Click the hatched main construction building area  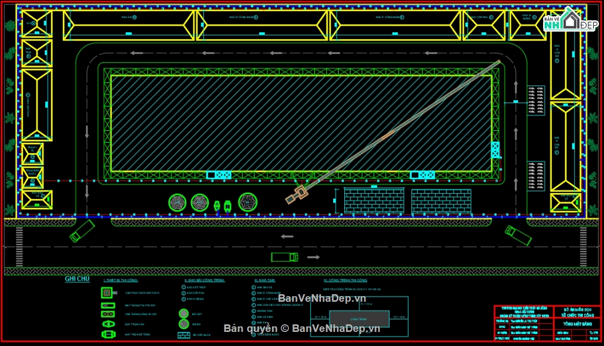(x=300, y=123)
